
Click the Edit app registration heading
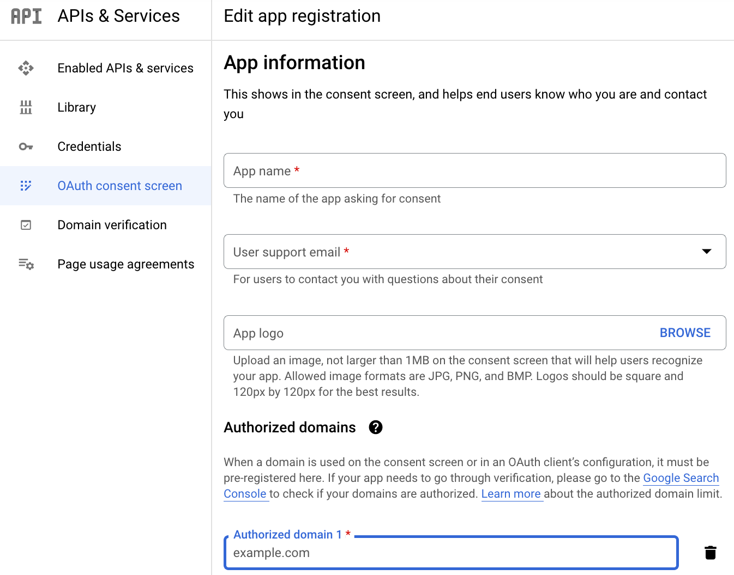click(302, 16)
